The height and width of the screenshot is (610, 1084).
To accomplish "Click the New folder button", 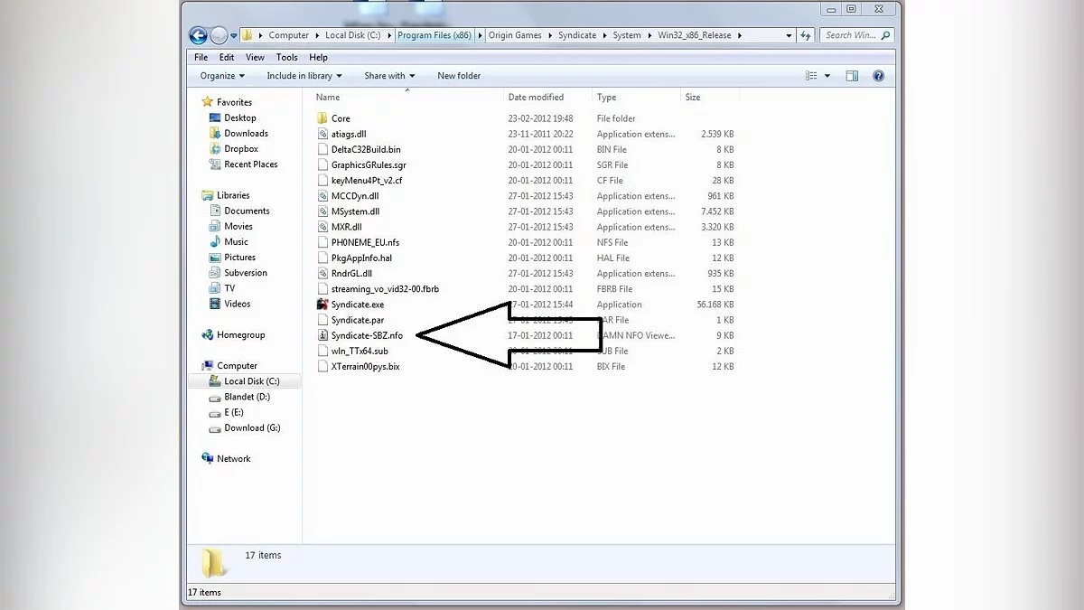I will [x=459, y=76].
